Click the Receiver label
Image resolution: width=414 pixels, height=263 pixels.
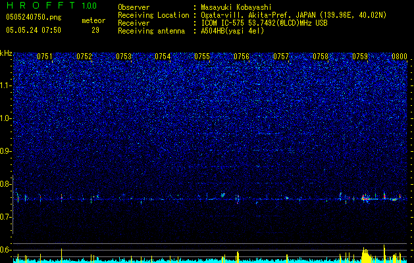(134, 23)
